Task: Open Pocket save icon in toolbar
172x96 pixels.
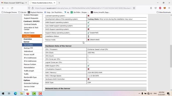Action: pos(156,8)
